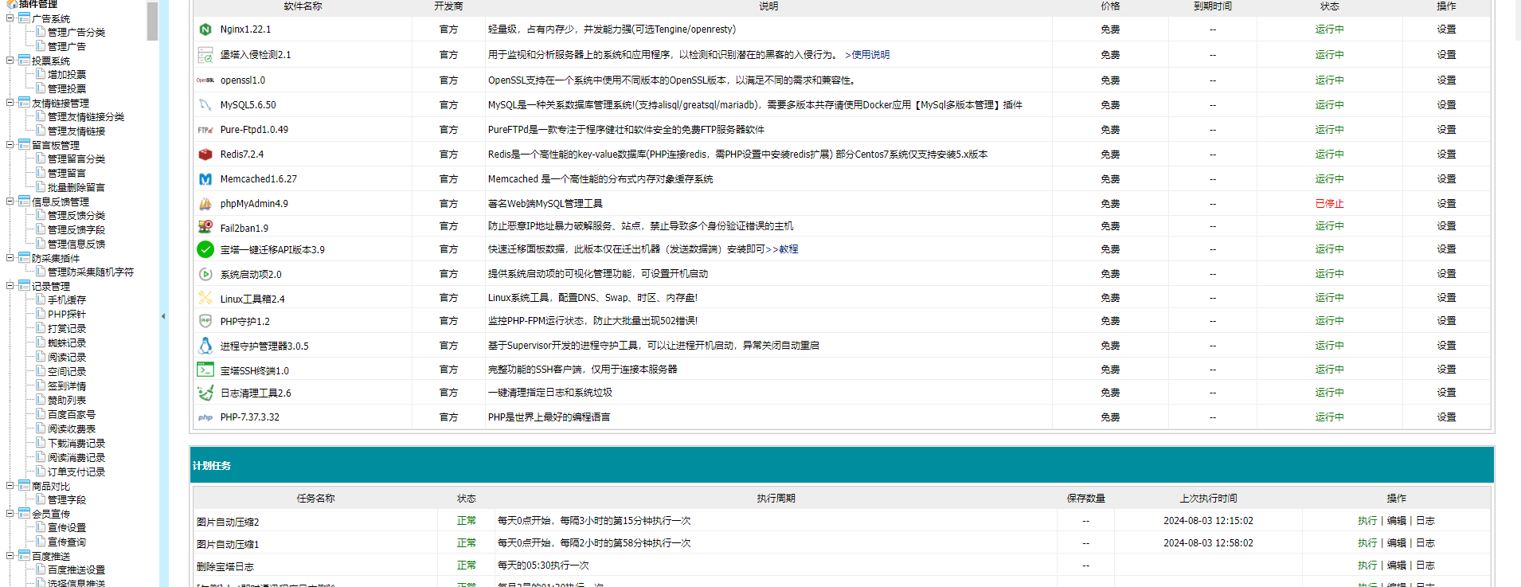
Task: Collapse the 友情链接管理 tree node
Action: [x=10, y=102]
